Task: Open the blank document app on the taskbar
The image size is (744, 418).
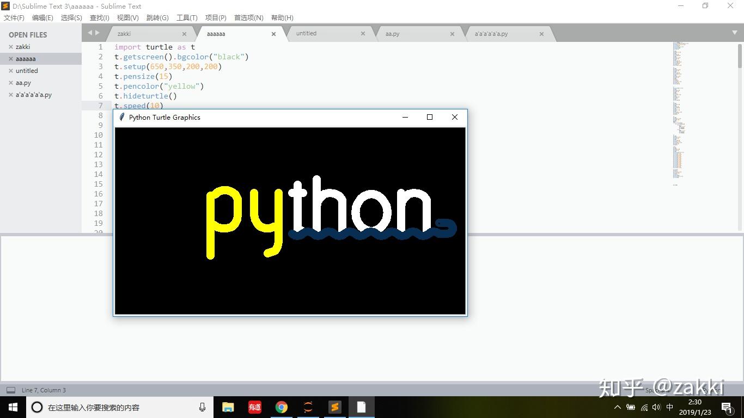Action: [361, 407]
